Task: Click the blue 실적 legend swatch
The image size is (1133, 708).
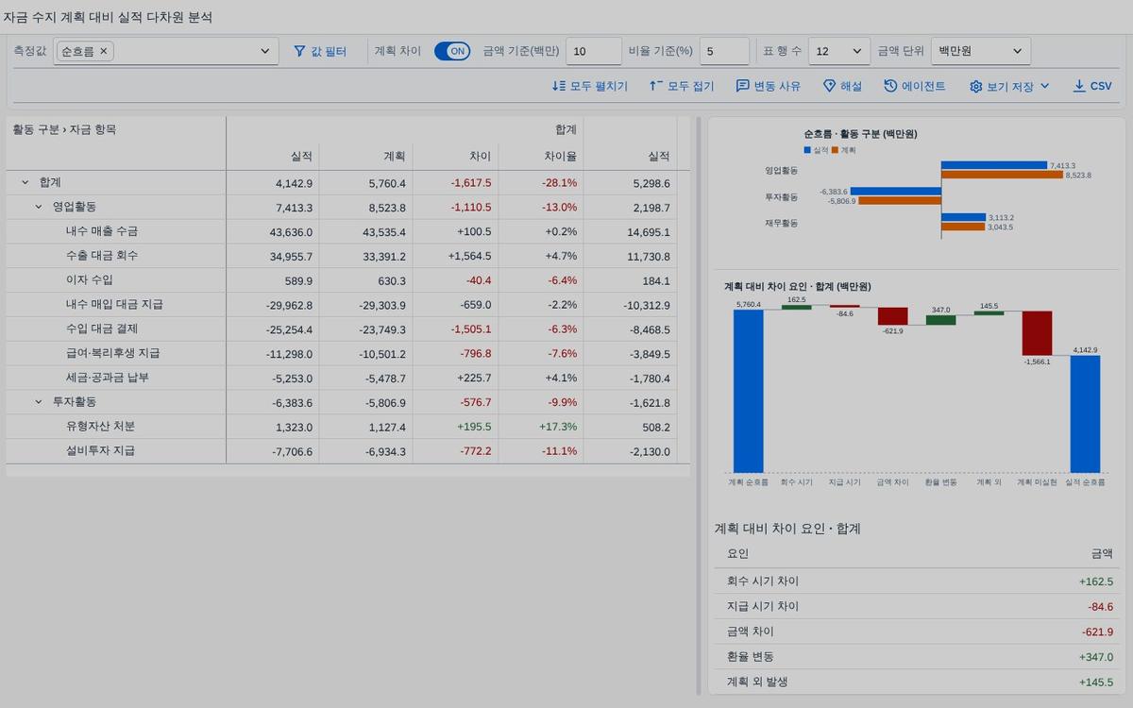Action: click(807, 150)
